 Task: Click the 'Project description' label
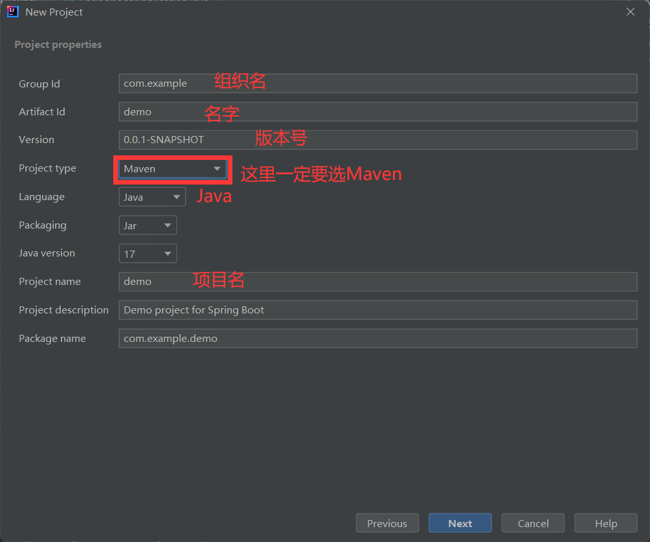(63, 310)
